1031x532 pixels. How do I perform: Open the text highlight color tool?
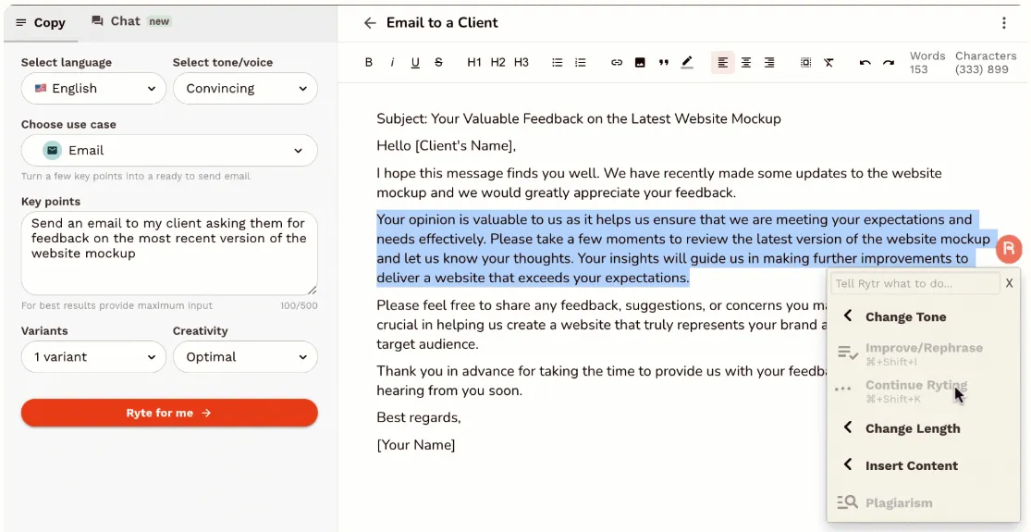point(686,63)
